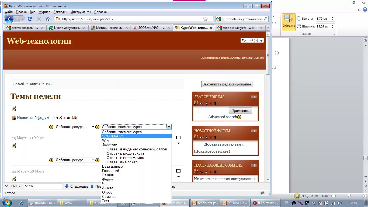Find next with blue down arrow
Screen dimensions: 368x207
coord(67,186)
